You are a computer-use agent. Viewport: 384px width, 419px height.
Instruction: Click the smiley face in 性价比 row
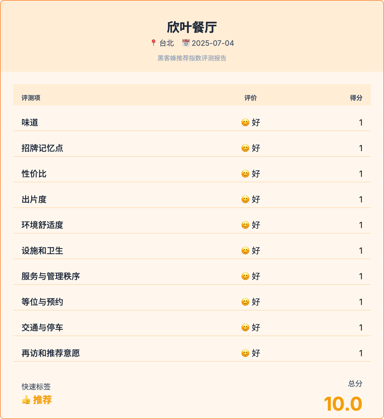pyautogui.click(x=245, y=174)
